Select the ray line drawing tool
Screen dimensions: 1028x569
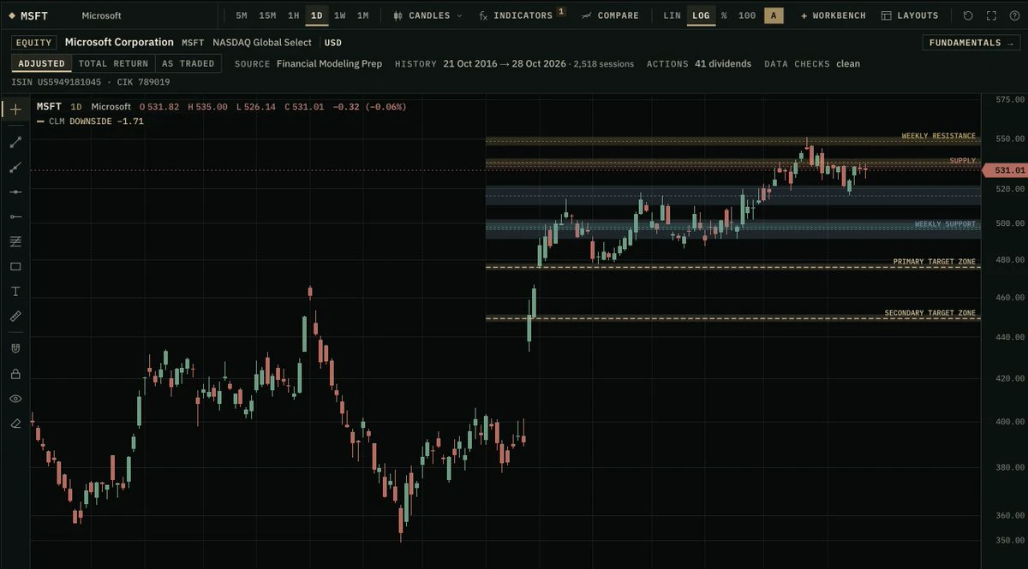click(15, 167)
